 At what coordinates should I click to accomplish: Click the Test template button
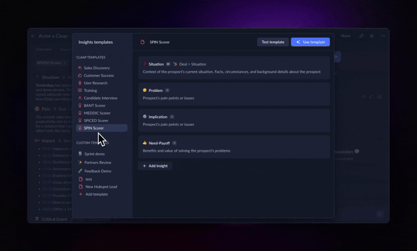(273, 42)
